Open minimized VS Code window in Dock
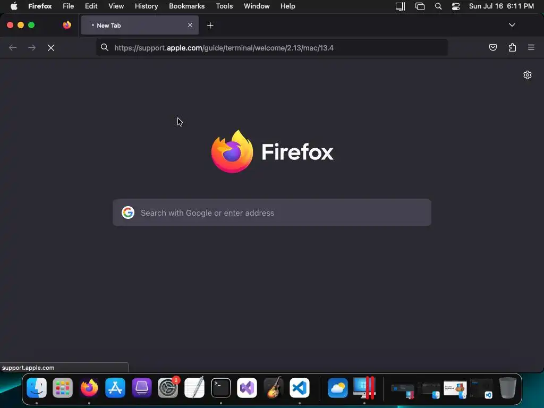The height and width of the screenshot is (408, 544). 481,388
